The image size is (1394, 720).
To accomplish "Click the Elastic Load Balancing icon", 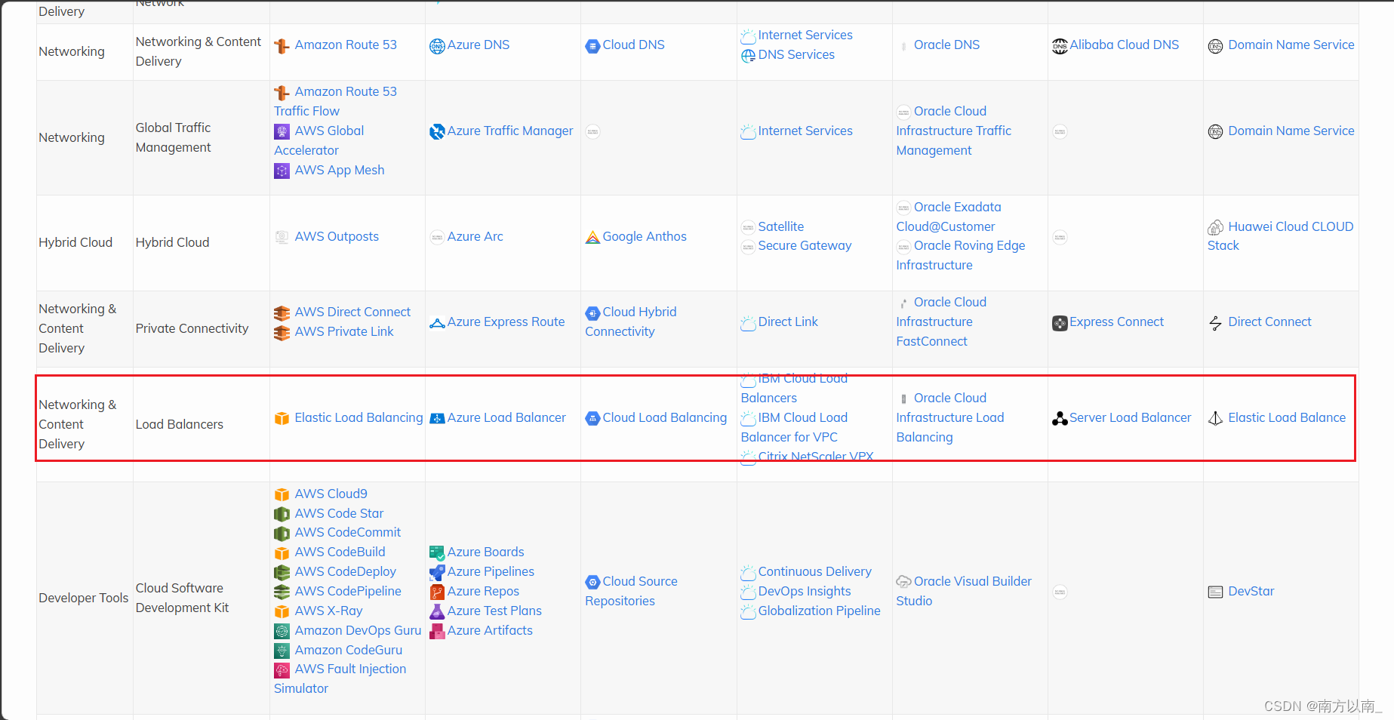I will click(282, 418).
